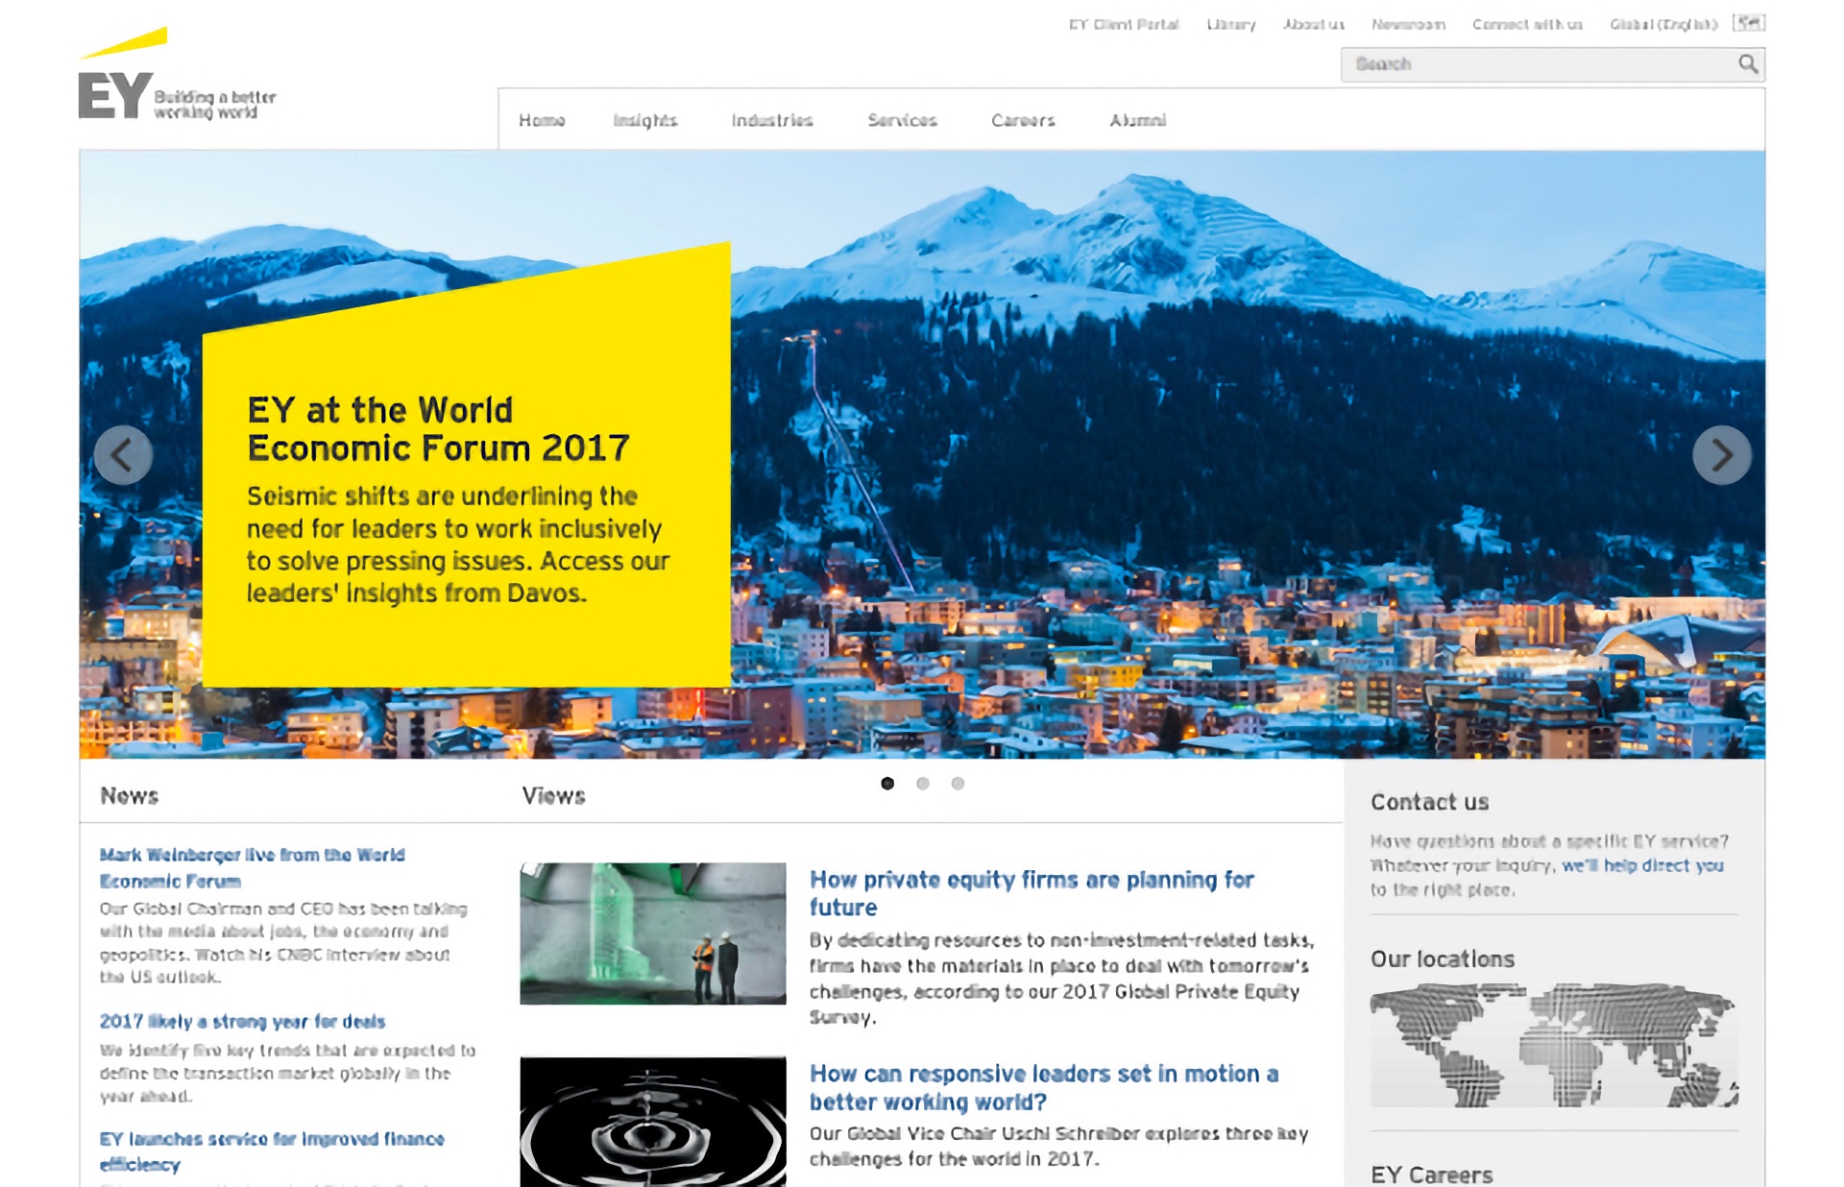Image resolution: width=1844 pixels, height=1187 pixels.
Task: Open How can responsive leaders article
Action: coord(1044,1087)
